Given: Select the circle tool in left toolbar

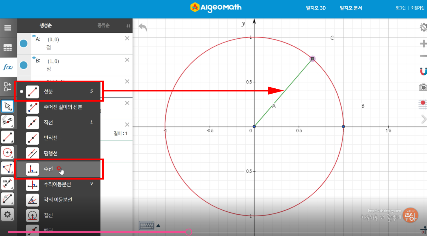Looking at the screenshot, I should click(x=8, y=153).
